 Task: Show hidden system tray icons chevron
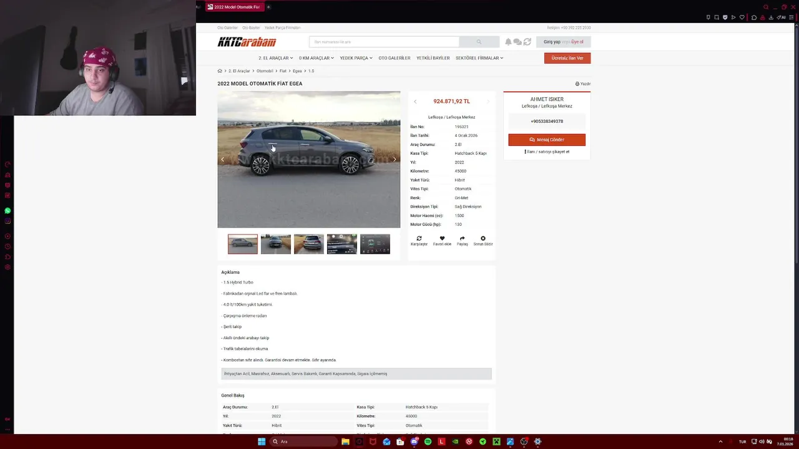click(x=721, y=442)
